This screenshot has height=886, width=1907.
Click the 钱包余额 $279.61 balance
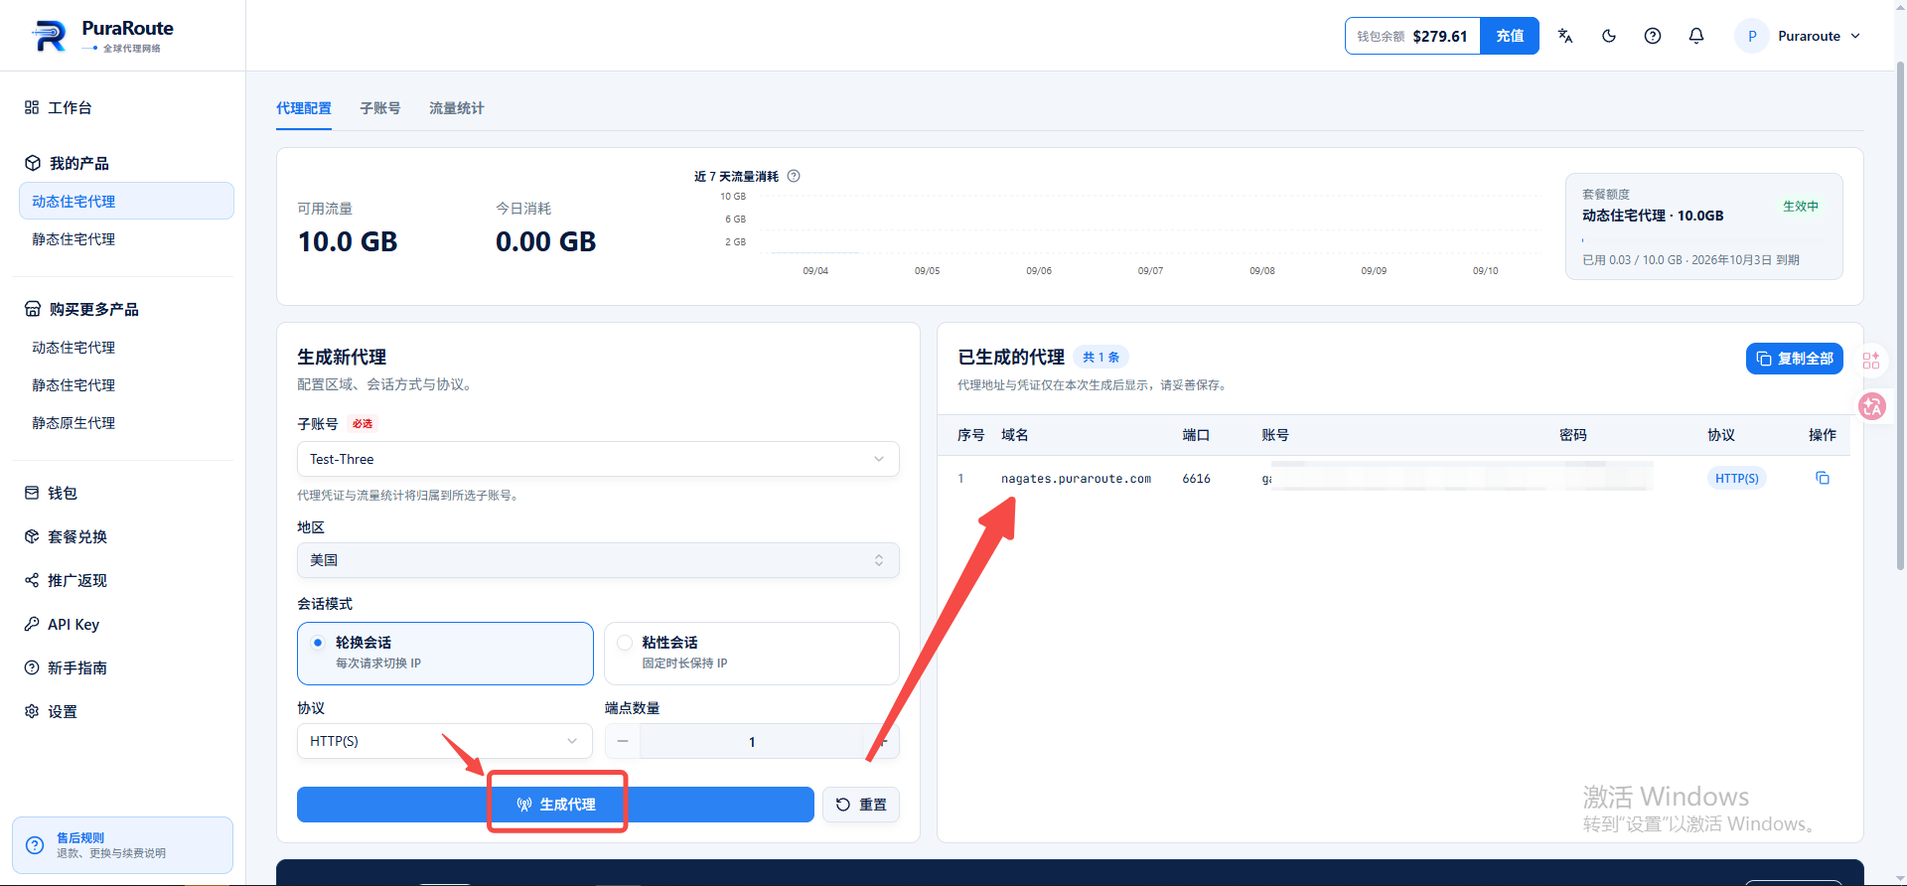click(x=1412, y=36)
